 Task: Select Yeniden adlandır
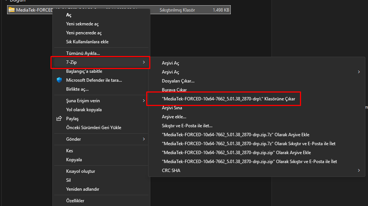[101, 189]
